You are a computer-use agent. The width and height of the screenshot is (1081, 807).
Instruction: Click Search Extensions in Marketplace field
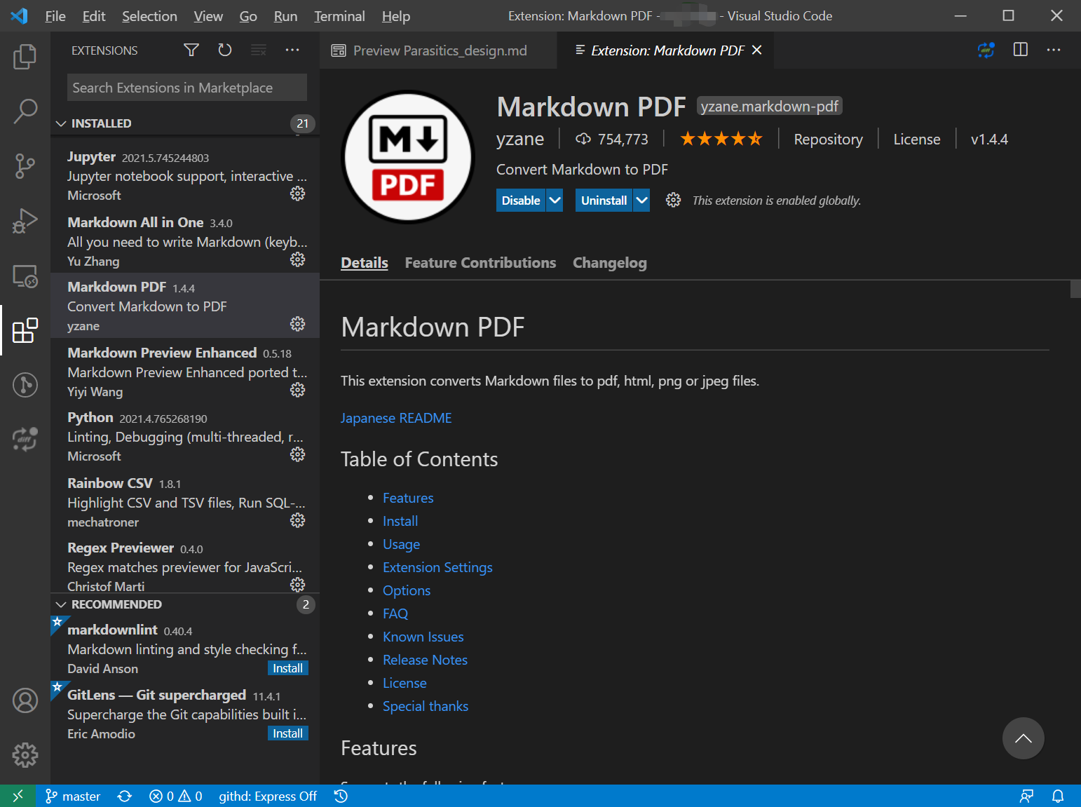pos(187,88)
